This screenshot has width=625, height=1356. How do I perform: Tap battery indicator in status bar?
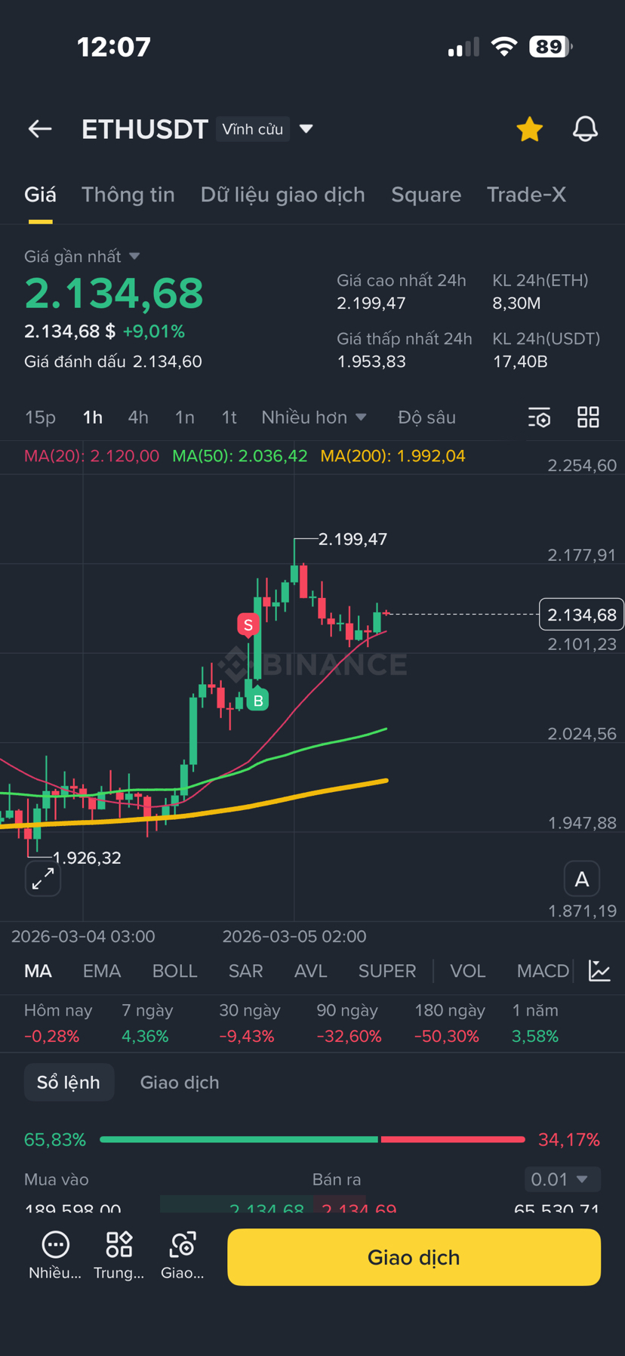551,47
